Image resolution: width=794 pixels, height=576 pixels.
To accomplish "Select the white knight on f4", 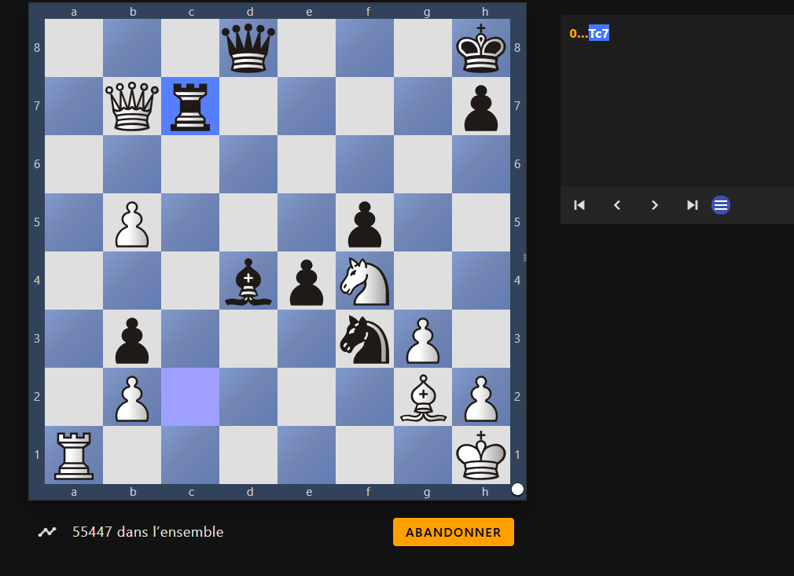I will (x=365, y=281).
